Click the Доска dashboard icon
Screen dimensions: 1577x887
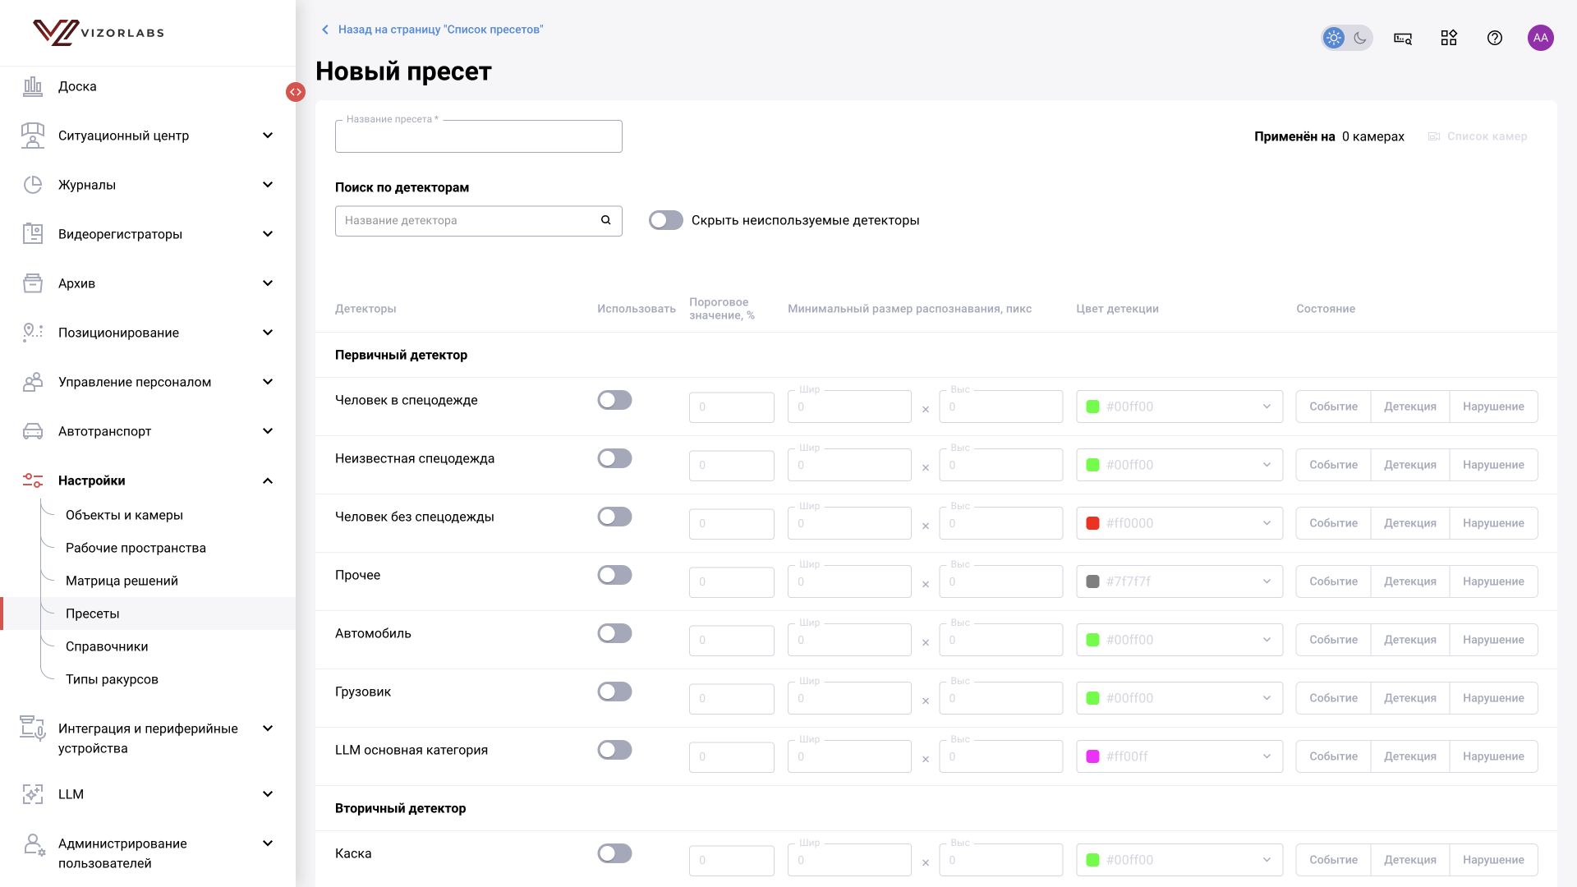[33, 86]
